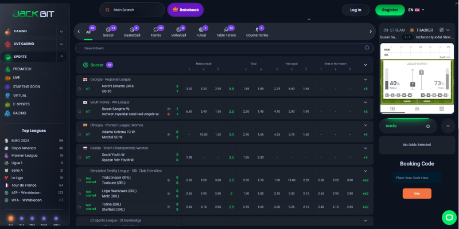Open Starting Soon from the sidebar
The width and height of the screenshot is (459, 229).
tap(26, 86)
